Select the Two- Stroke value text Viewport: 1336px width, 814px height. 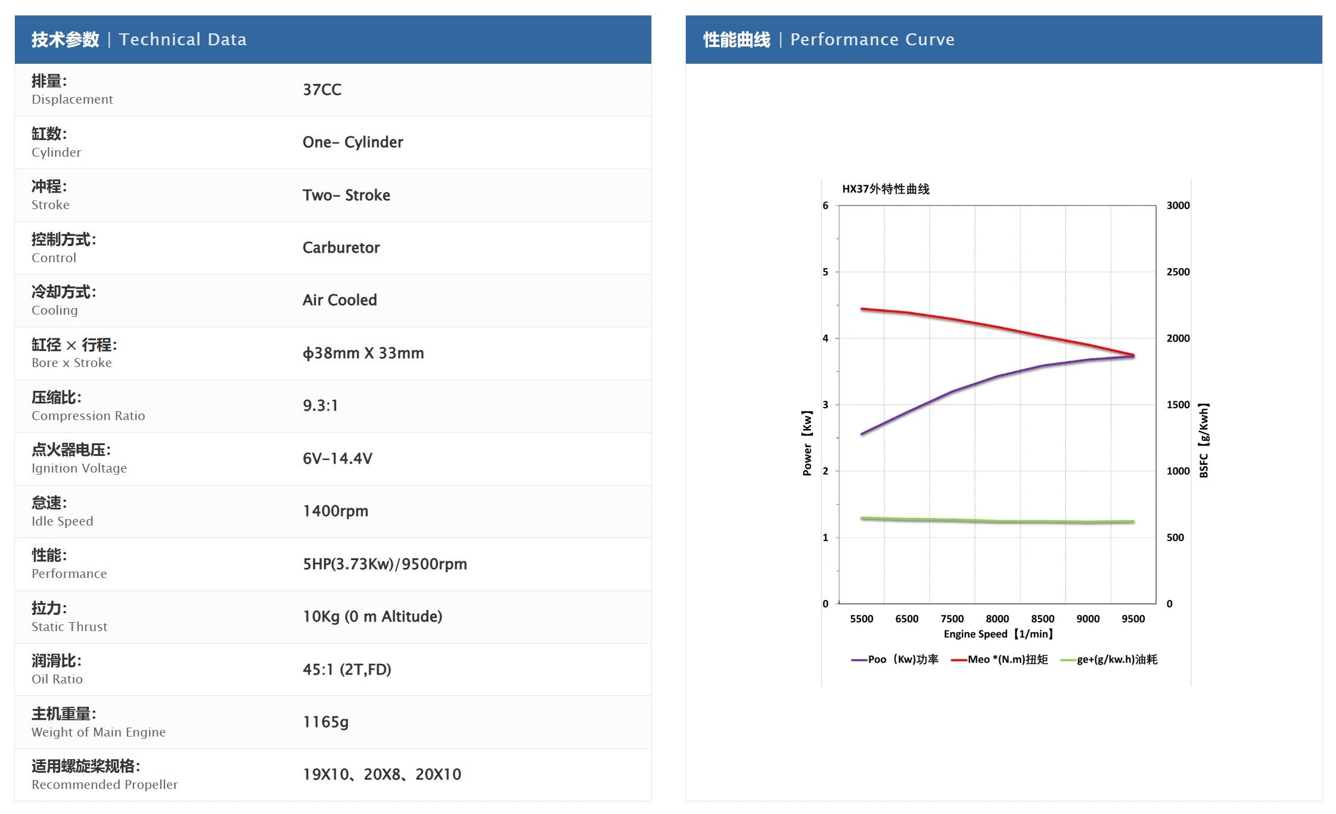click(346, 195)
